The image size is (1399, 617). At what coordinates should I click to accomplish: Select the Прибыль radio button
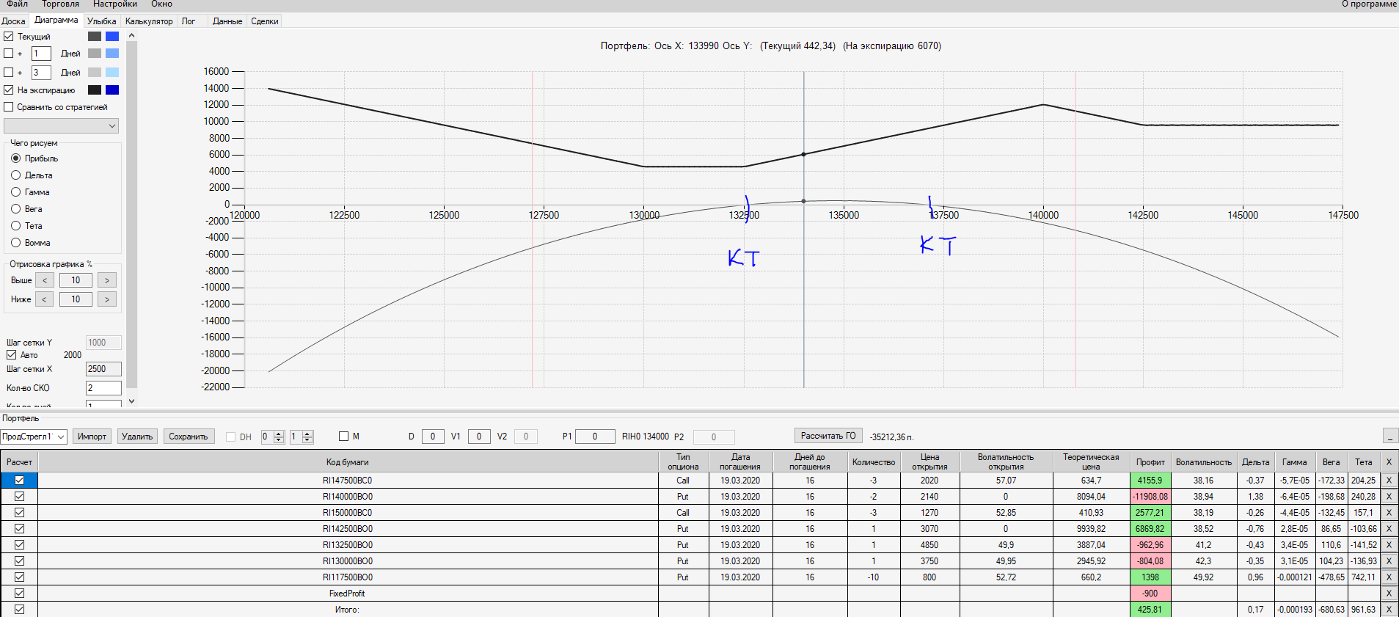(15, 158)
